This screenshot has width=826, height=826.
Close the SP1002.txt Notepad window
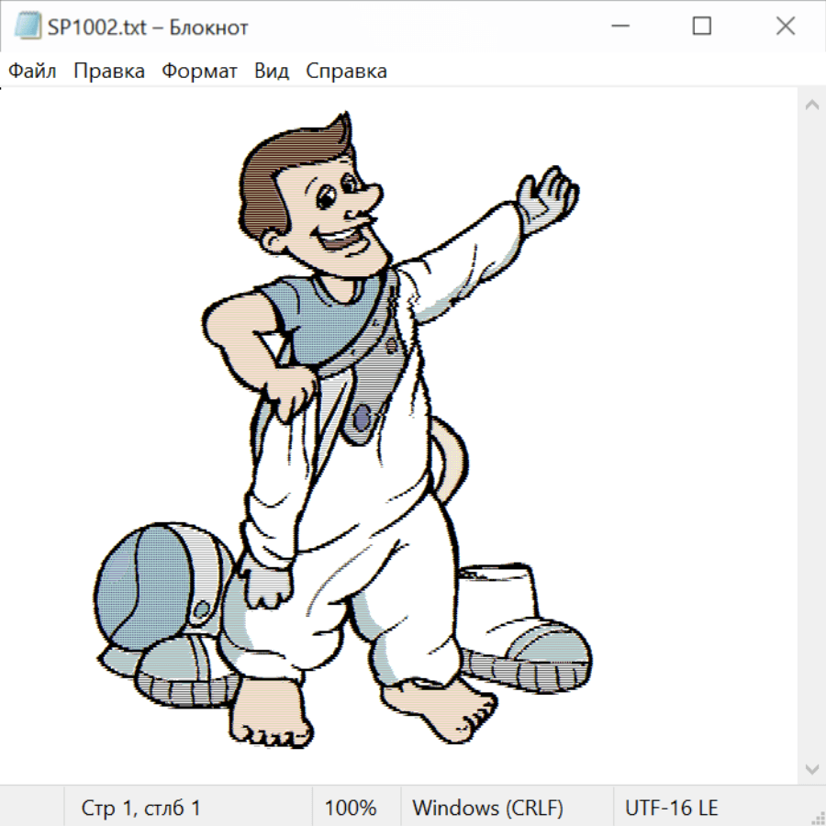click(x=786, y=27)
